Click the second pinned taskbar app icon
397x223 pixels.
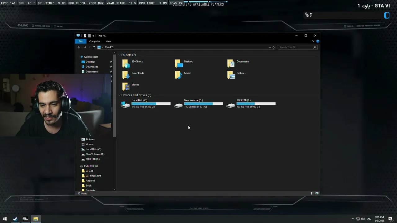(25, 219)
